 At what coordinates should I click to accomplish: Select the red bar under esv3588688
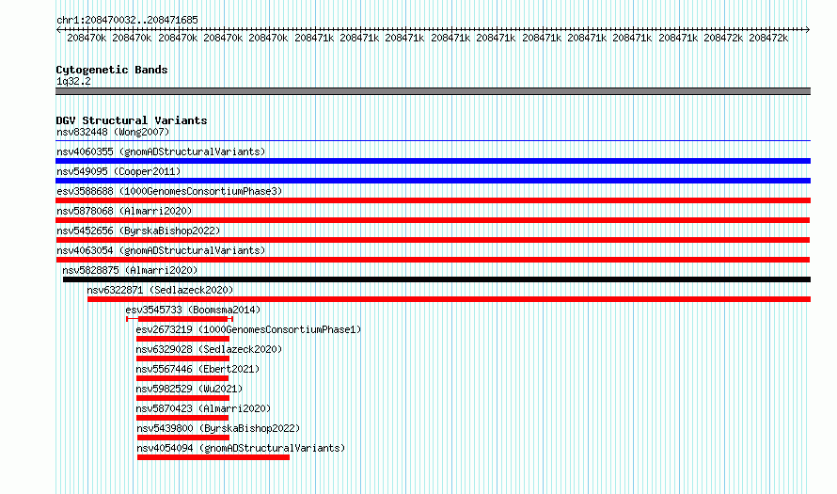[433, 200]
